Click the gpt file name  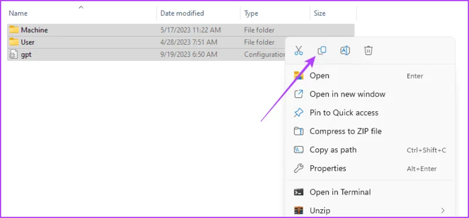[26, 54]
